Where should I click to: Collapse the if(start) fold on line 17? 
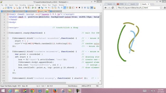(8, 57)
